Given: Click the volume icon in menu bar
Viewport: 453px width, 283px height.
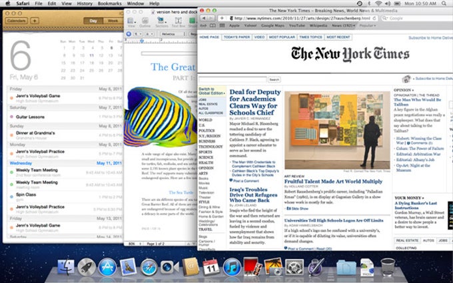Looking at the screenshot, I should click(388, 3).
